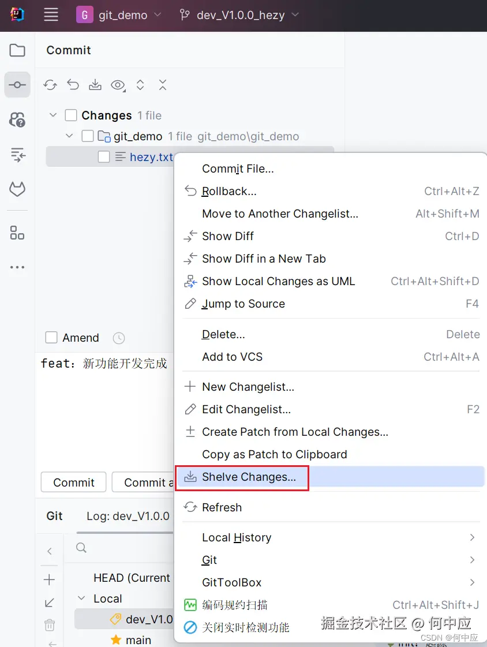Switch to the Git tab
Screen dimensions: 487x647
tap(54, 516)
